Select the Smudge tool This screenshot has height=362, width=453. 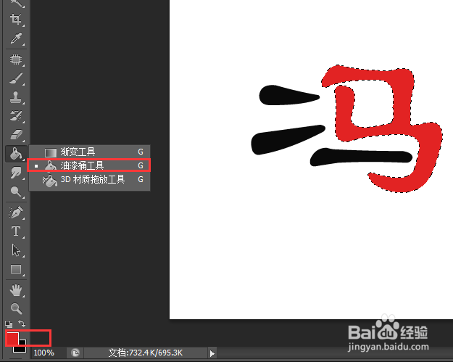[x=16, y=173]
